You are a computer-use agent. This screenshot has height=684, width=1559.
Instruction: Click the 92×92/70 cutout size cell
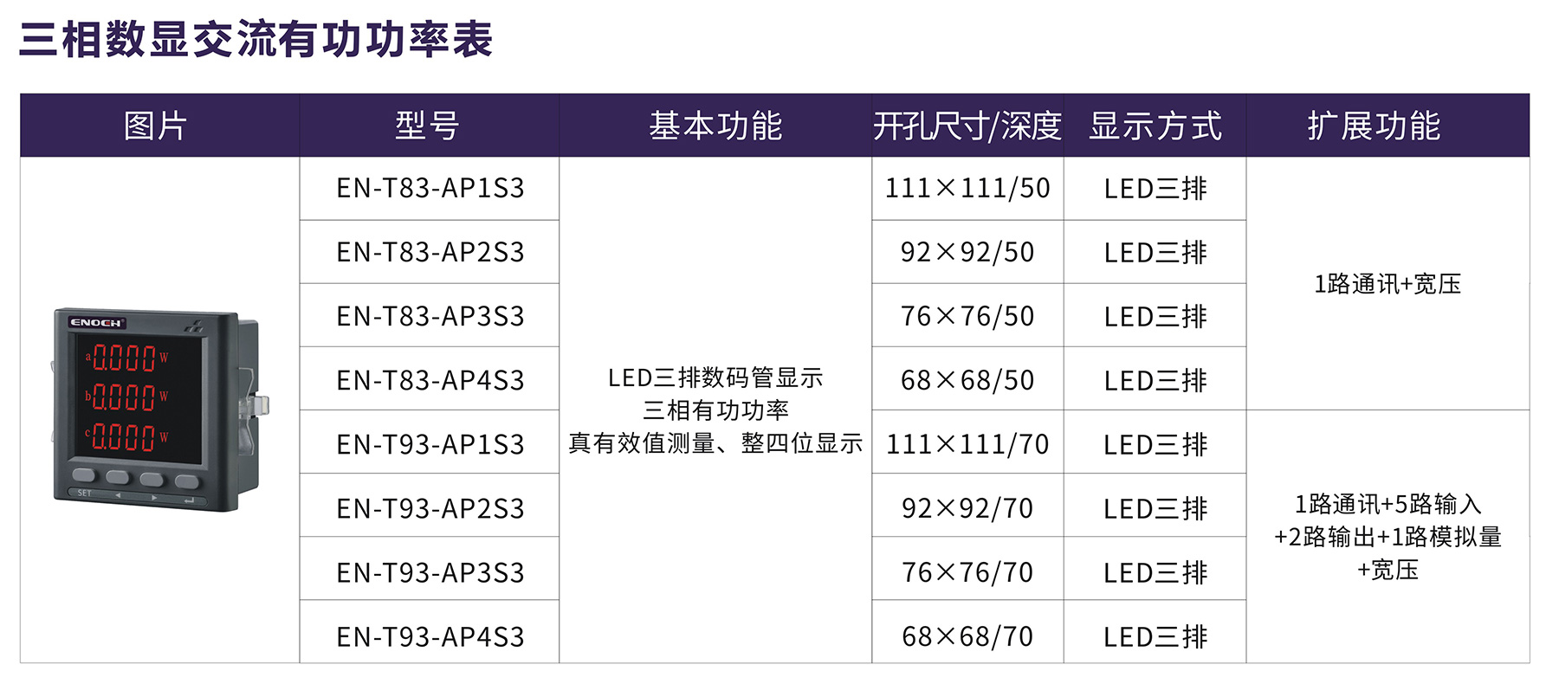point(967,509)
